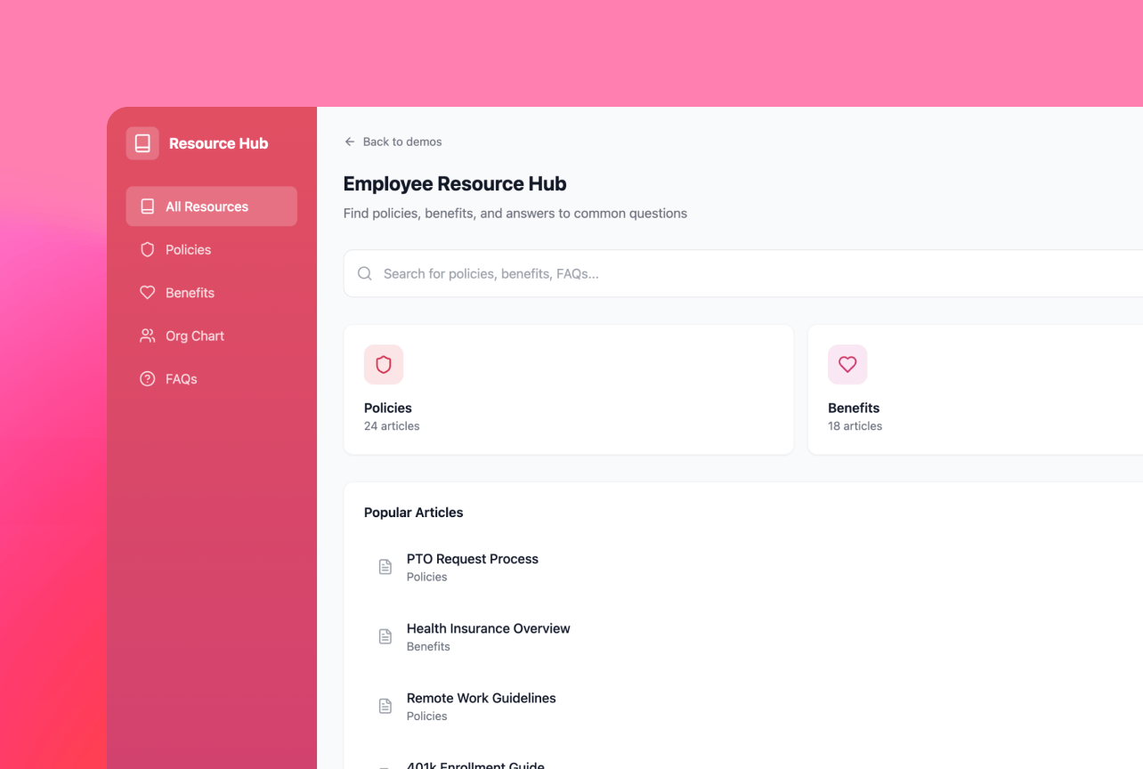Select All Resources in the sidebar
This screenshot has width=1143, height=769.
[211, 206]
